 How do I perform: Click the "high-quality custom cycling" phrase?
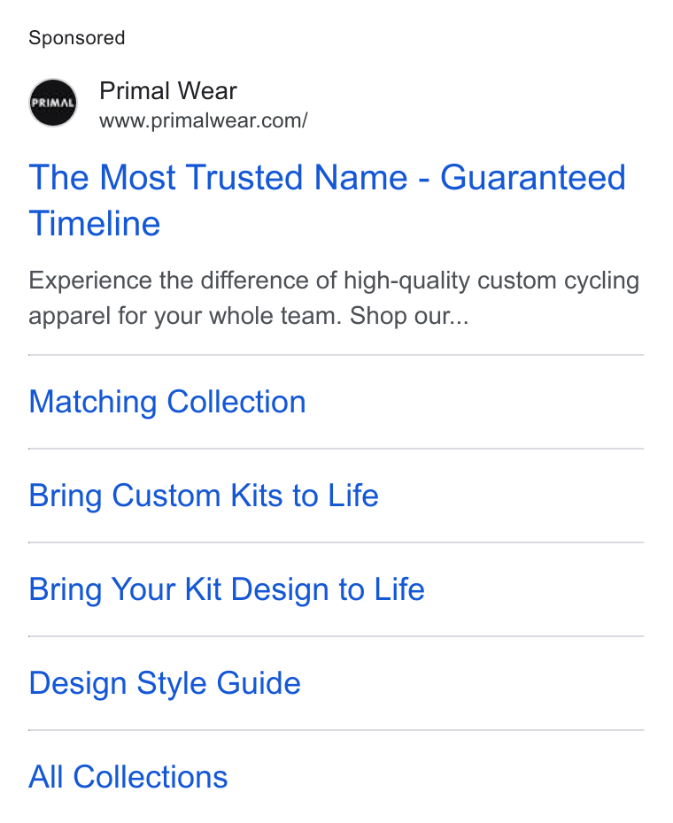491,281
